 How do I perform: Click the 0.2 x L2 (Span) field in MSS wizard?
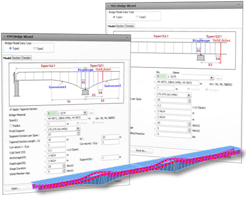pyautogui.click(x=174, y=106)
